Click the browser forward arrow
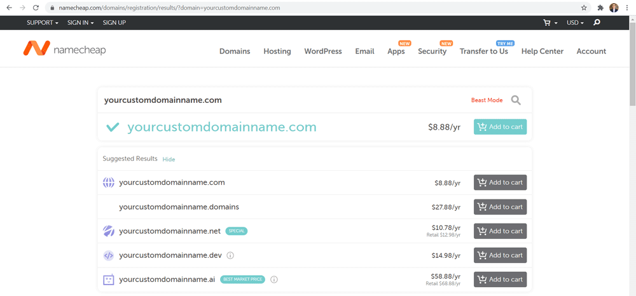This screenshot has height=296, width=636. click(x=22, y=8)
